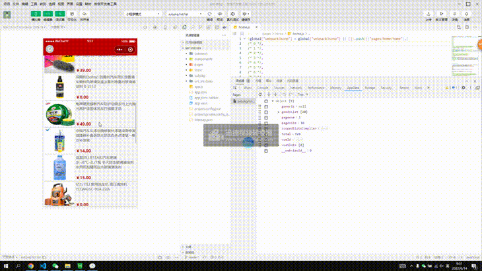The width and height of the screenshot is (482, 271).
Task: Fold line 1 in the code editor
Action: (245, 39)
